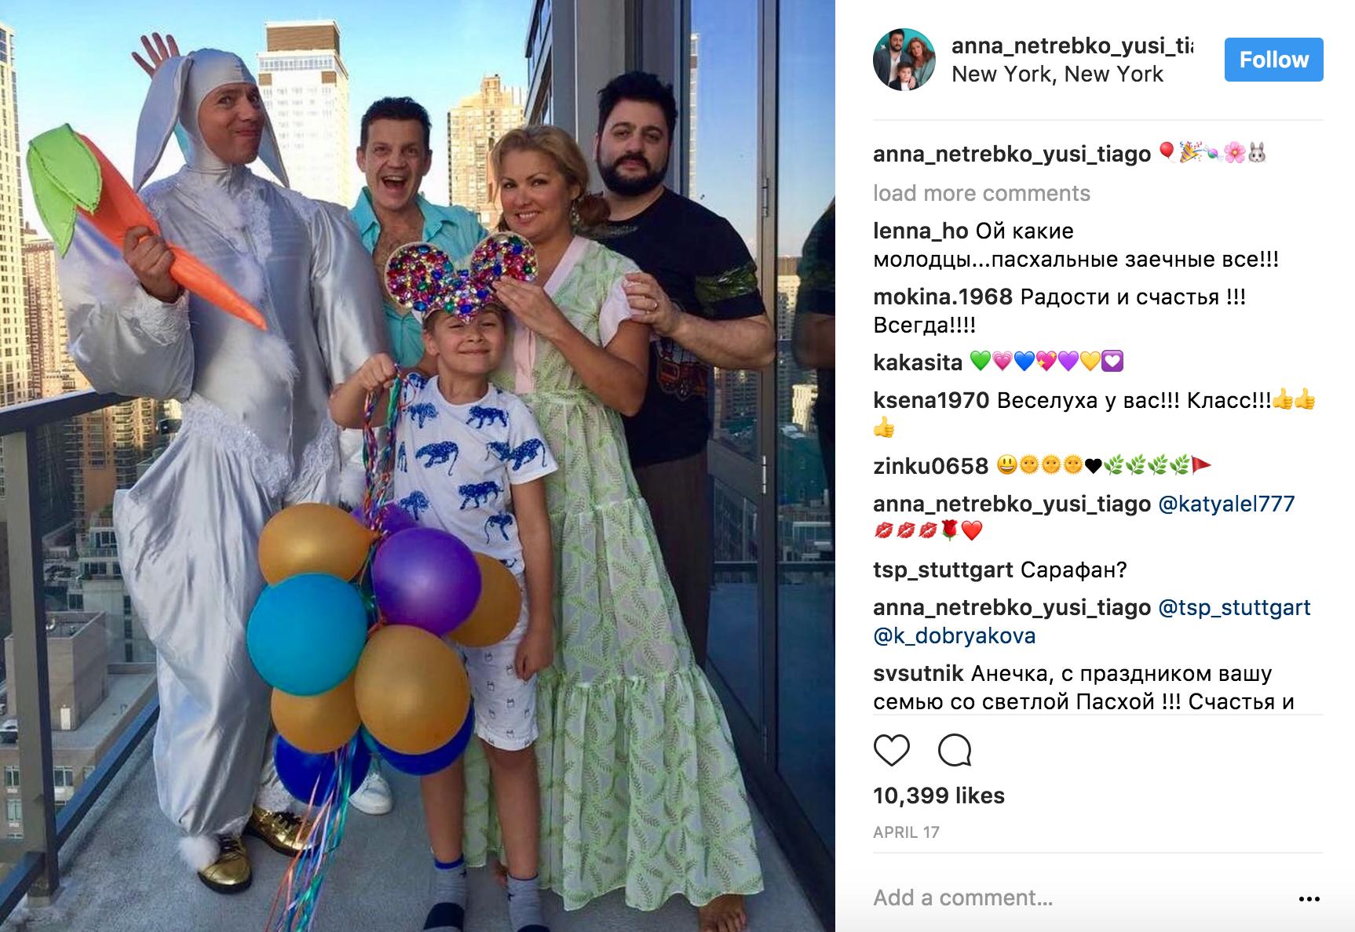Image resolution: width=1355 pixels, height=932 pixels.
Task: View zinku0658 profile
Action: [x=930, y=466]
